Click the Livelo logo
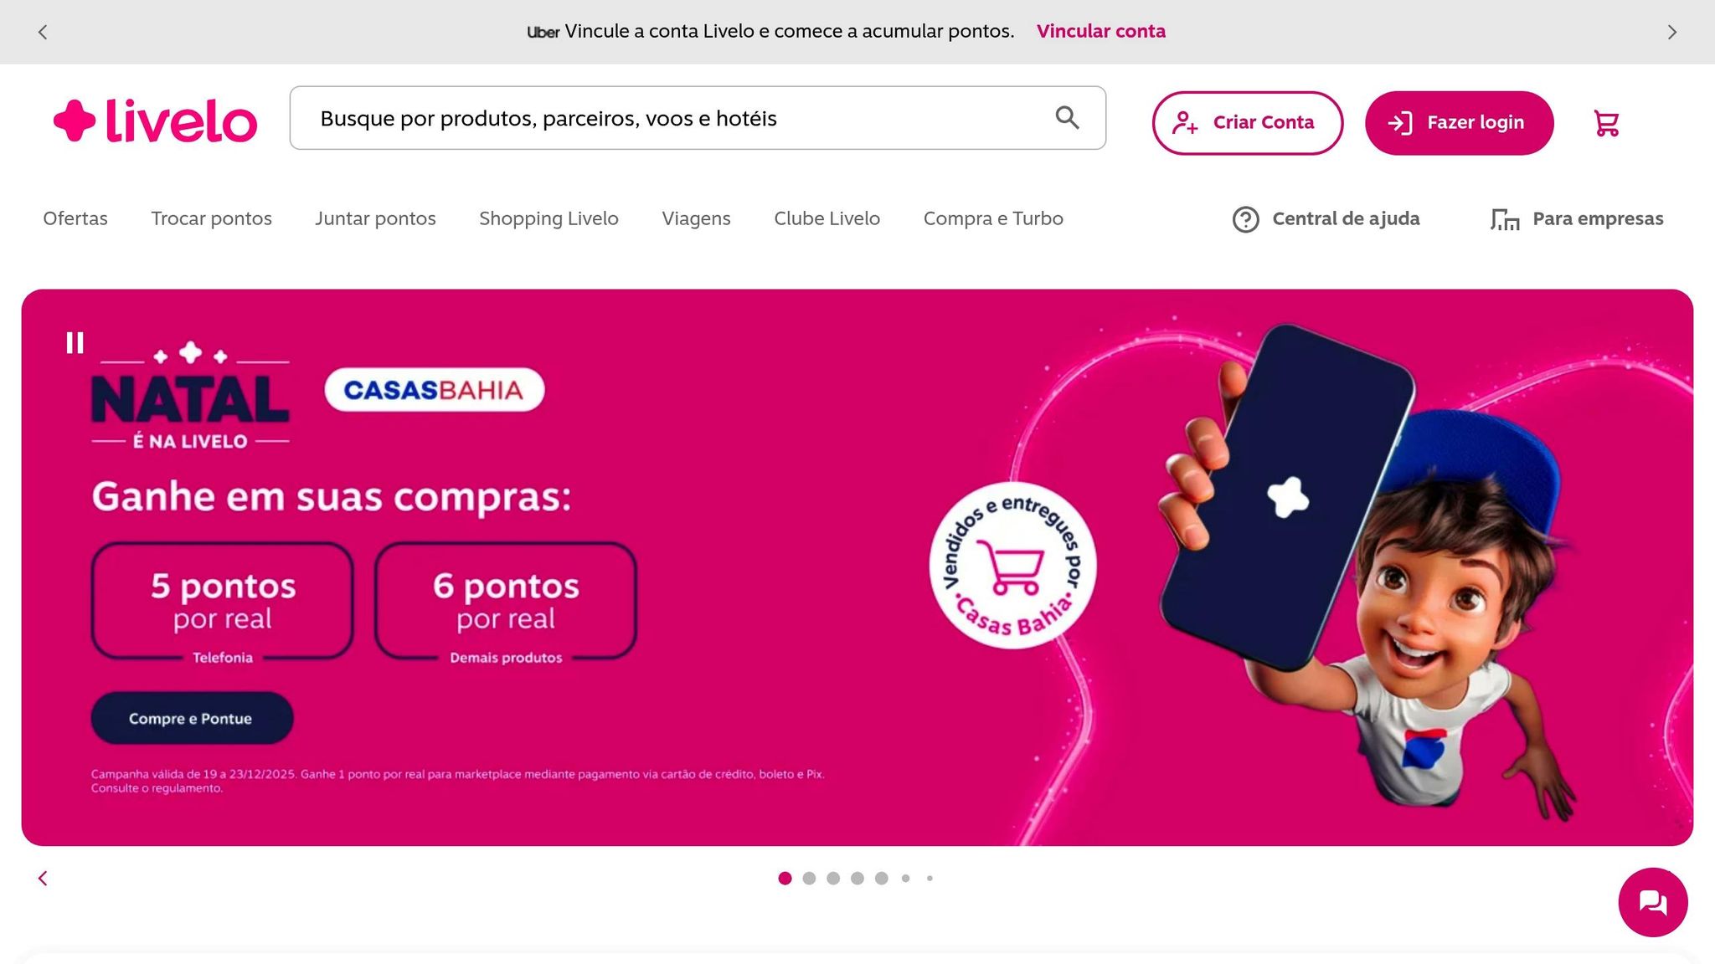Viewport: 1715px width, 964px height. pos(155,120)
